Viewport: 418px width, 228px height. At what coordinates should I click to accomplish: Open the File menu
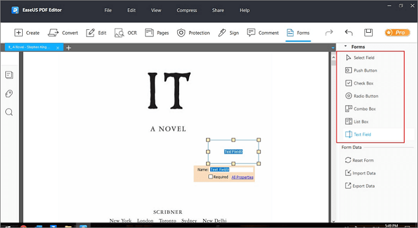point(108,10)
